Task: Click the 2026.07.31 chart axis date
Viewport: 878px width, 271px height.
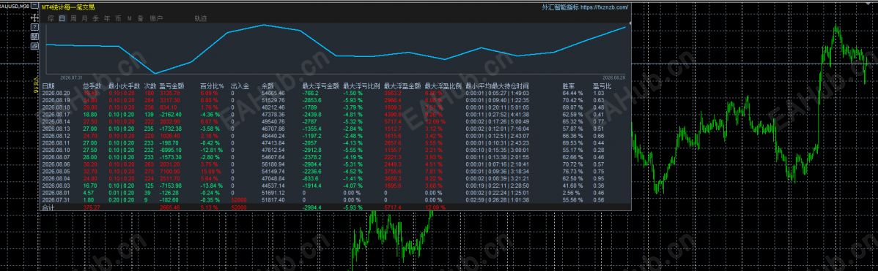Action: coord(71,77)
